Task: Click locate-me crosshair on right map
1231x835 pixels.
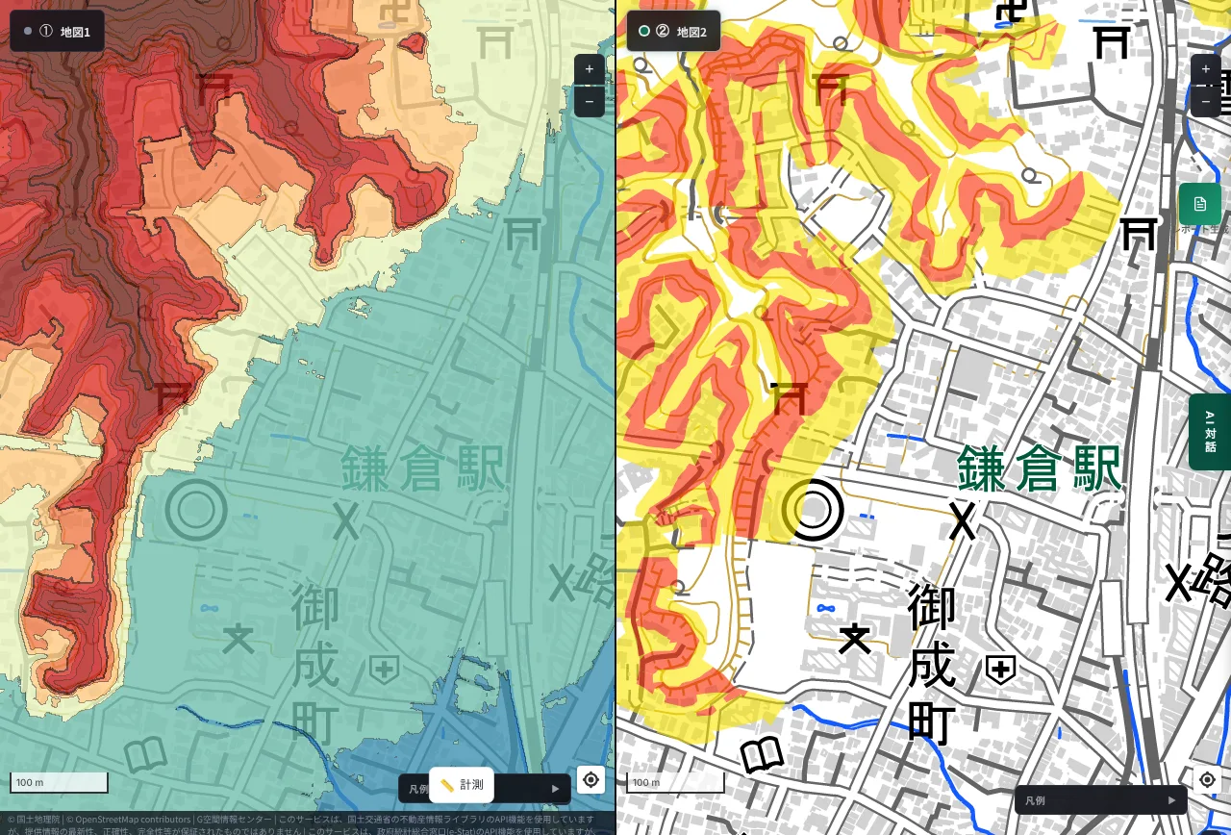Action: coord(1207,779)
